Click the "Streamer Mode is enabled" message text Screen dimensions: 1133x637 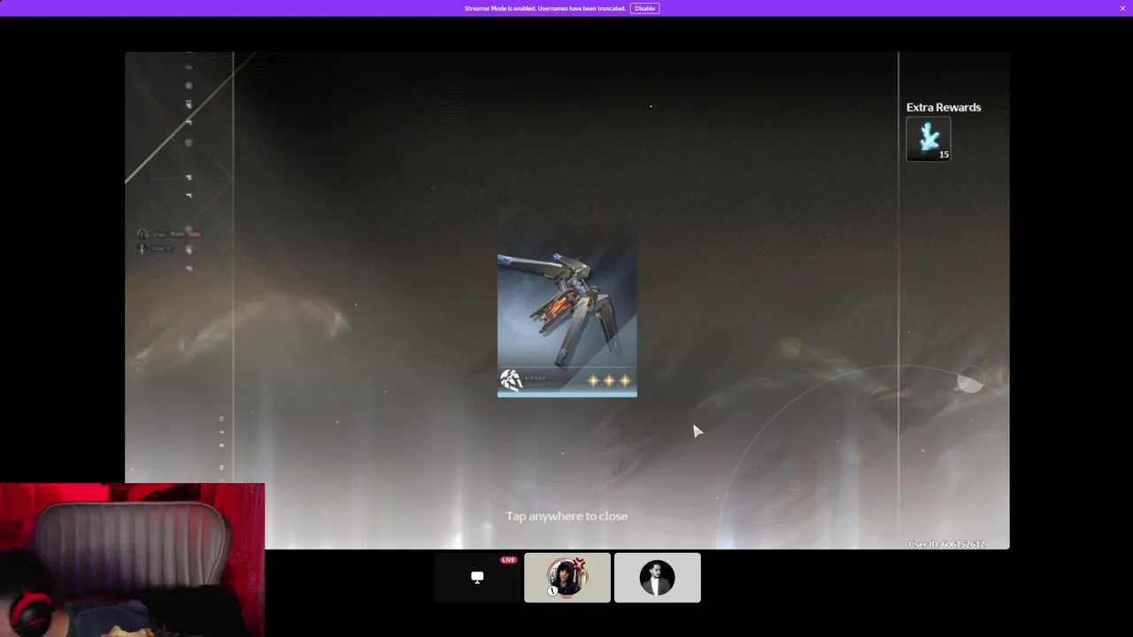pyautogui.click(x=544, y=8)
